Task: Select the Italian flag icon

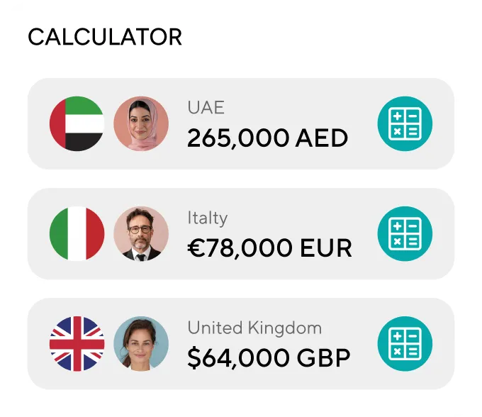Action: (x=77, y=233)
